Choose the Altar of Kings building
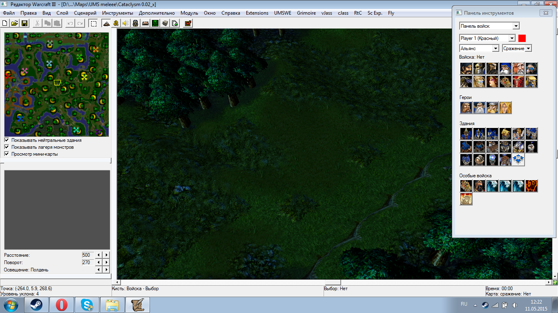Screen dimensions: 558x313 coord(518,134)
